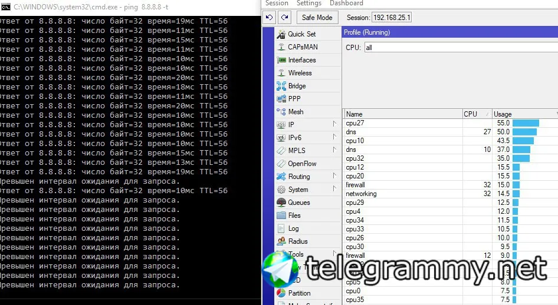Open Log icon in sidebar

point(281,228)
